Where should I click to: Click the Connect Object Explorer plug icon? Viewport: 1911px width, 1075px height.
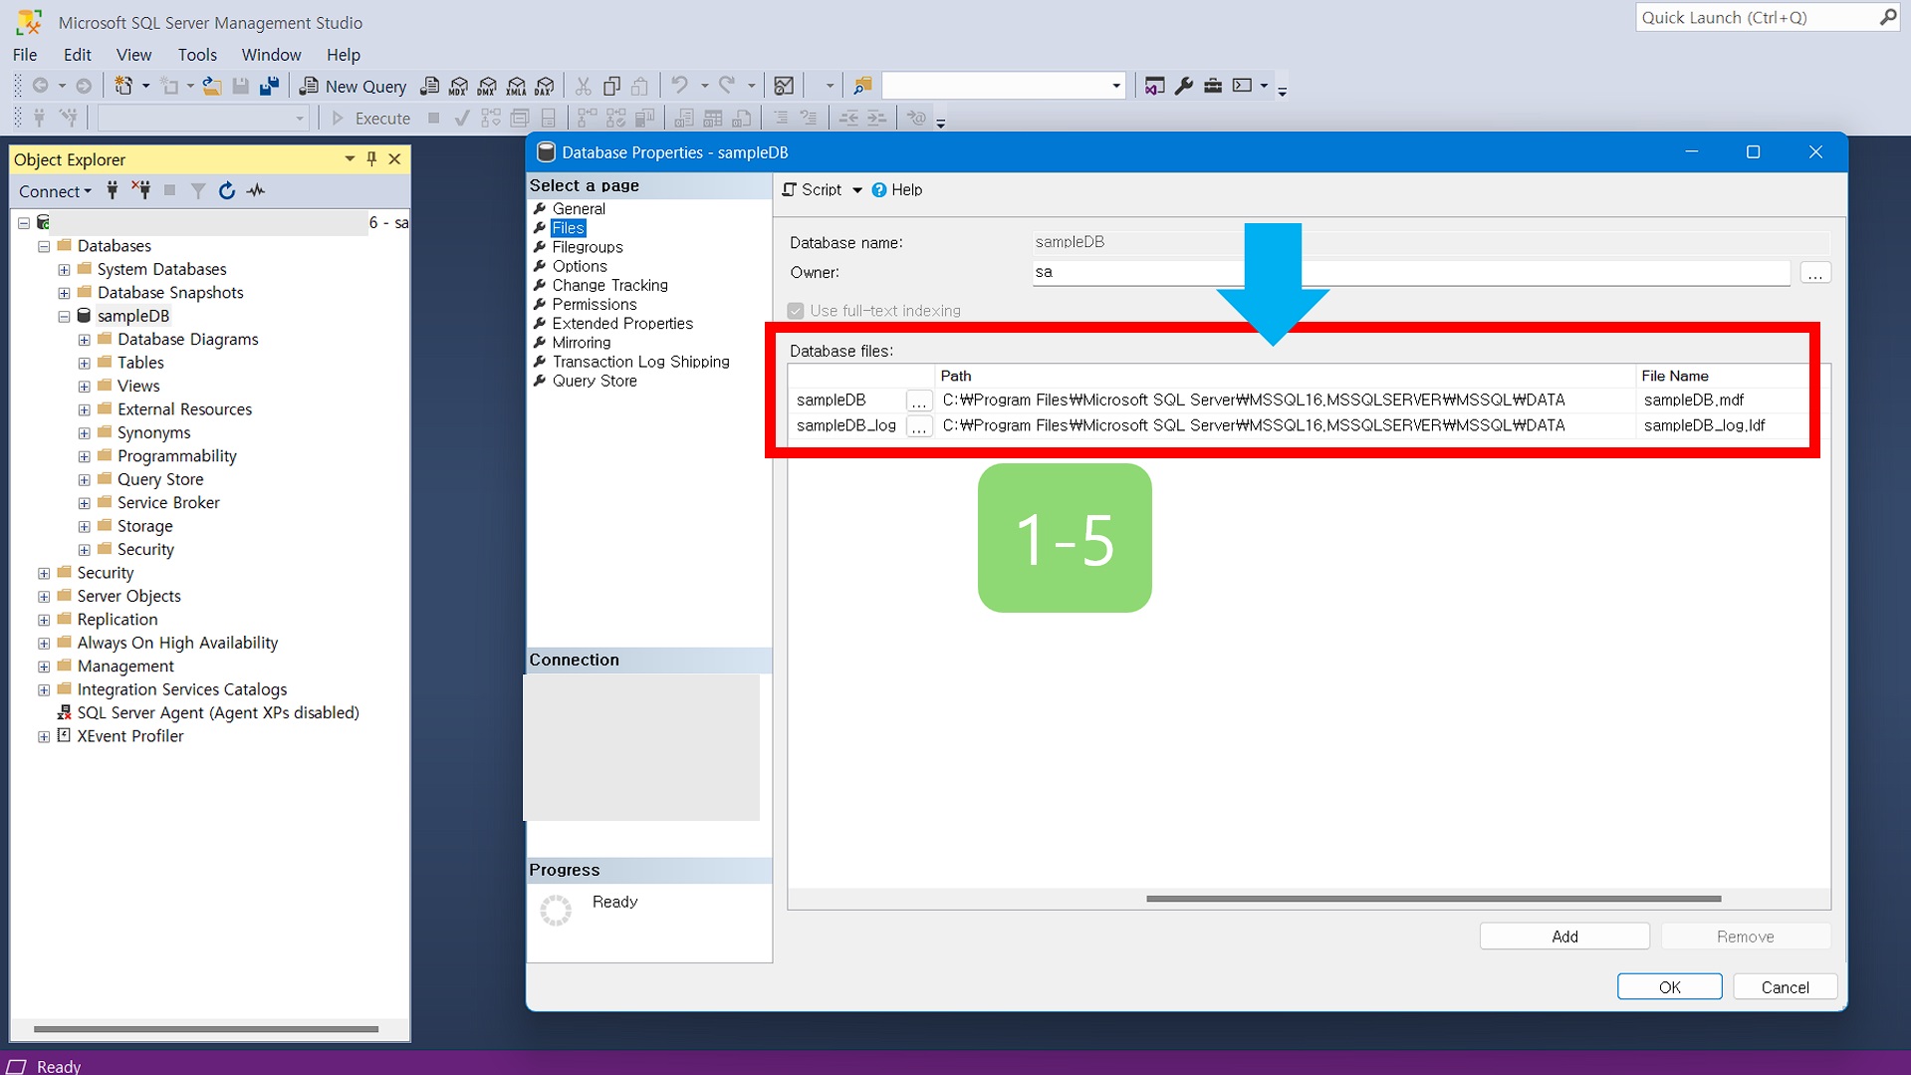click(113, 190)
